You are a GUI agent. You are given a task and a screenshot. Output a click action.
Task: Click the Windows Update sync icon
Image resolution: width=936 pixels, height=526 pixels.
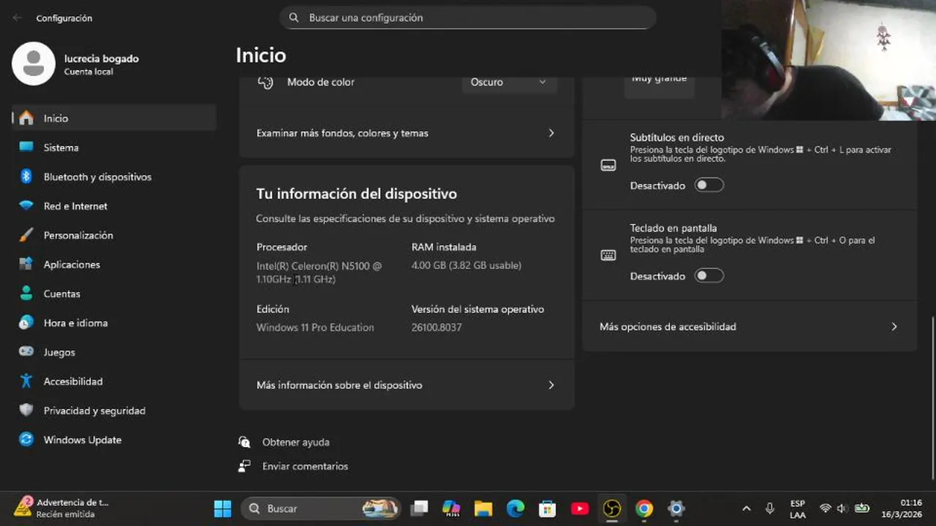[x=26, y=440]
